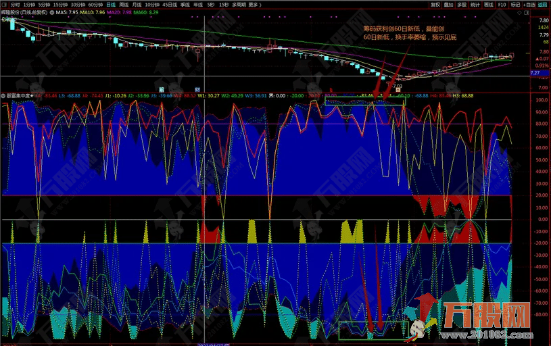
Task: Open the 统计 statistics button
Action: pos(475,5)
